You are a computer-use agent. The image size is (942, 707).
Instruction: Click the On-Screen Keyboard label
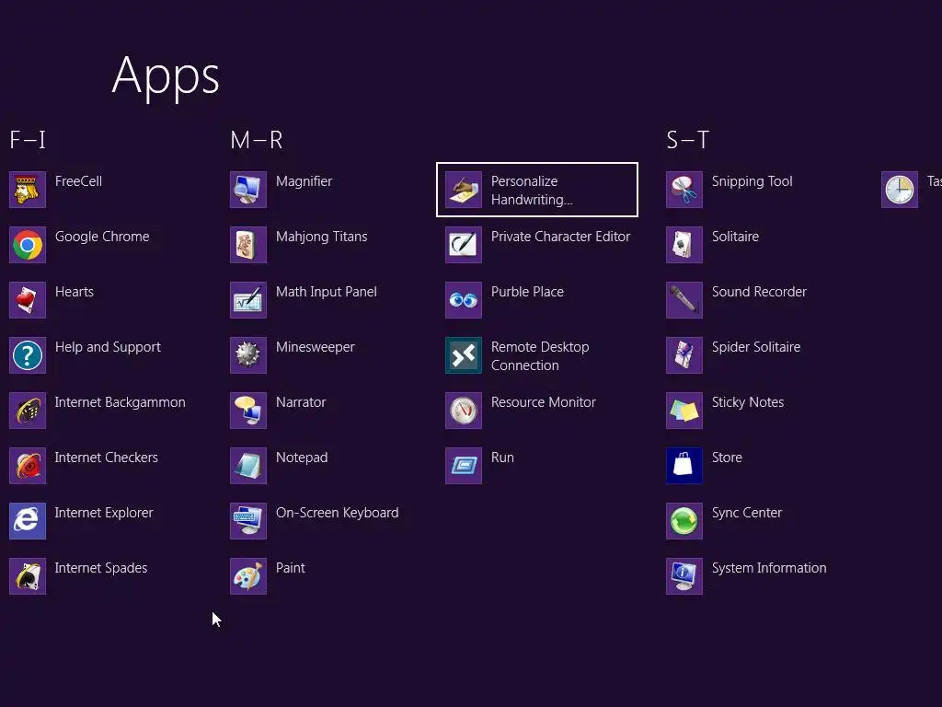click(x=337, y=514)
